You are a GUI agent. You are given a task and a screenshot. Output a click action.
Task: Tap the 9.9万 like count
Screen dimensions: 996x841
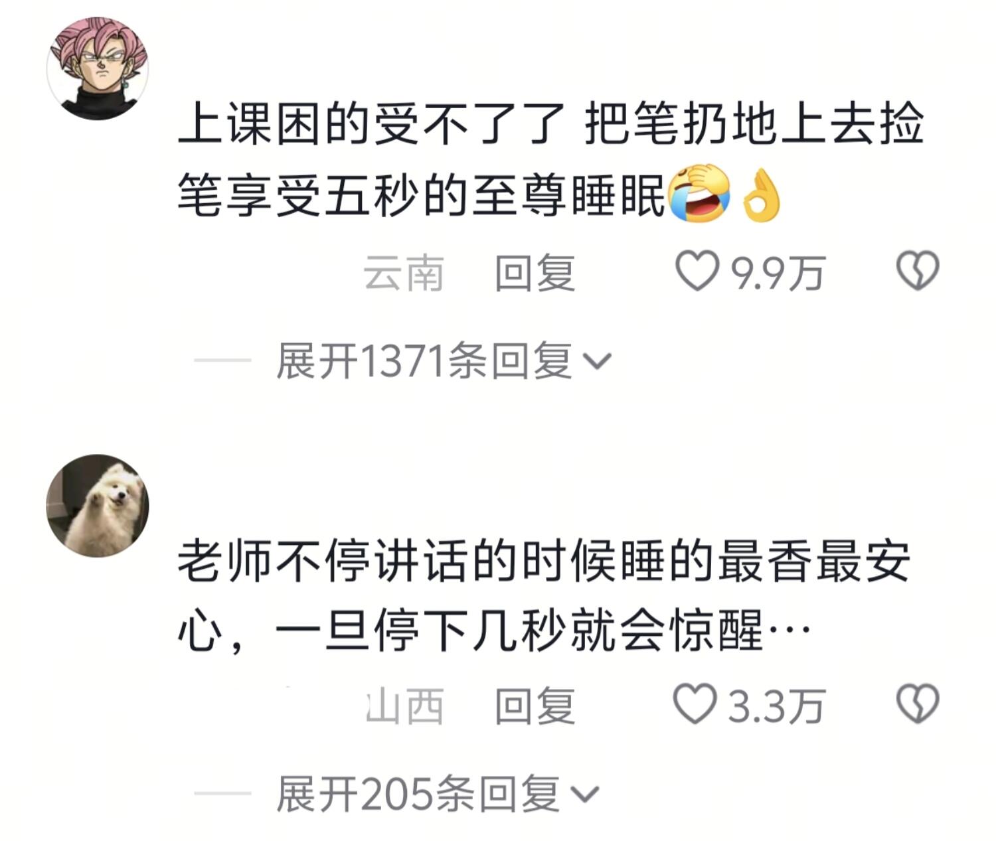(x=778, y=272)
